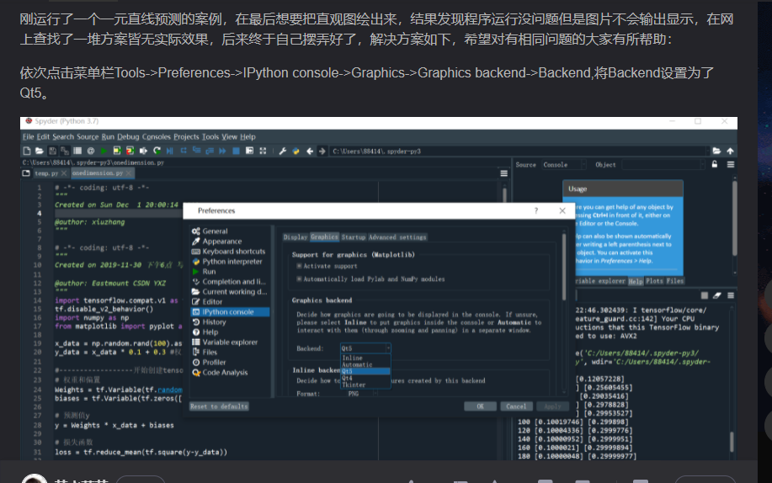Open the File menu
Viewport: 772px width, 483px height.
tap(28, 137)
